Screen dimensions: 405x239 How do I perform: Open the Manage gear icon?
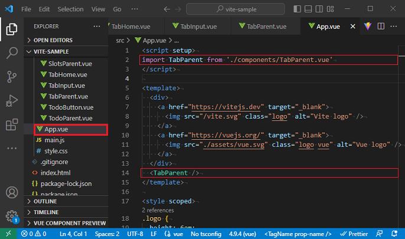tap(12, 217)
